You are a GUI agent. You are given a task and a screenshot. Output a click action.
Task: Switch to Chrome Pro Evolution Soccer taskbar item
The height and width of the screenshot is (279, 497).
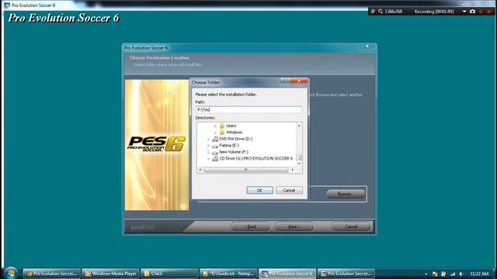[x=52, y=274]
